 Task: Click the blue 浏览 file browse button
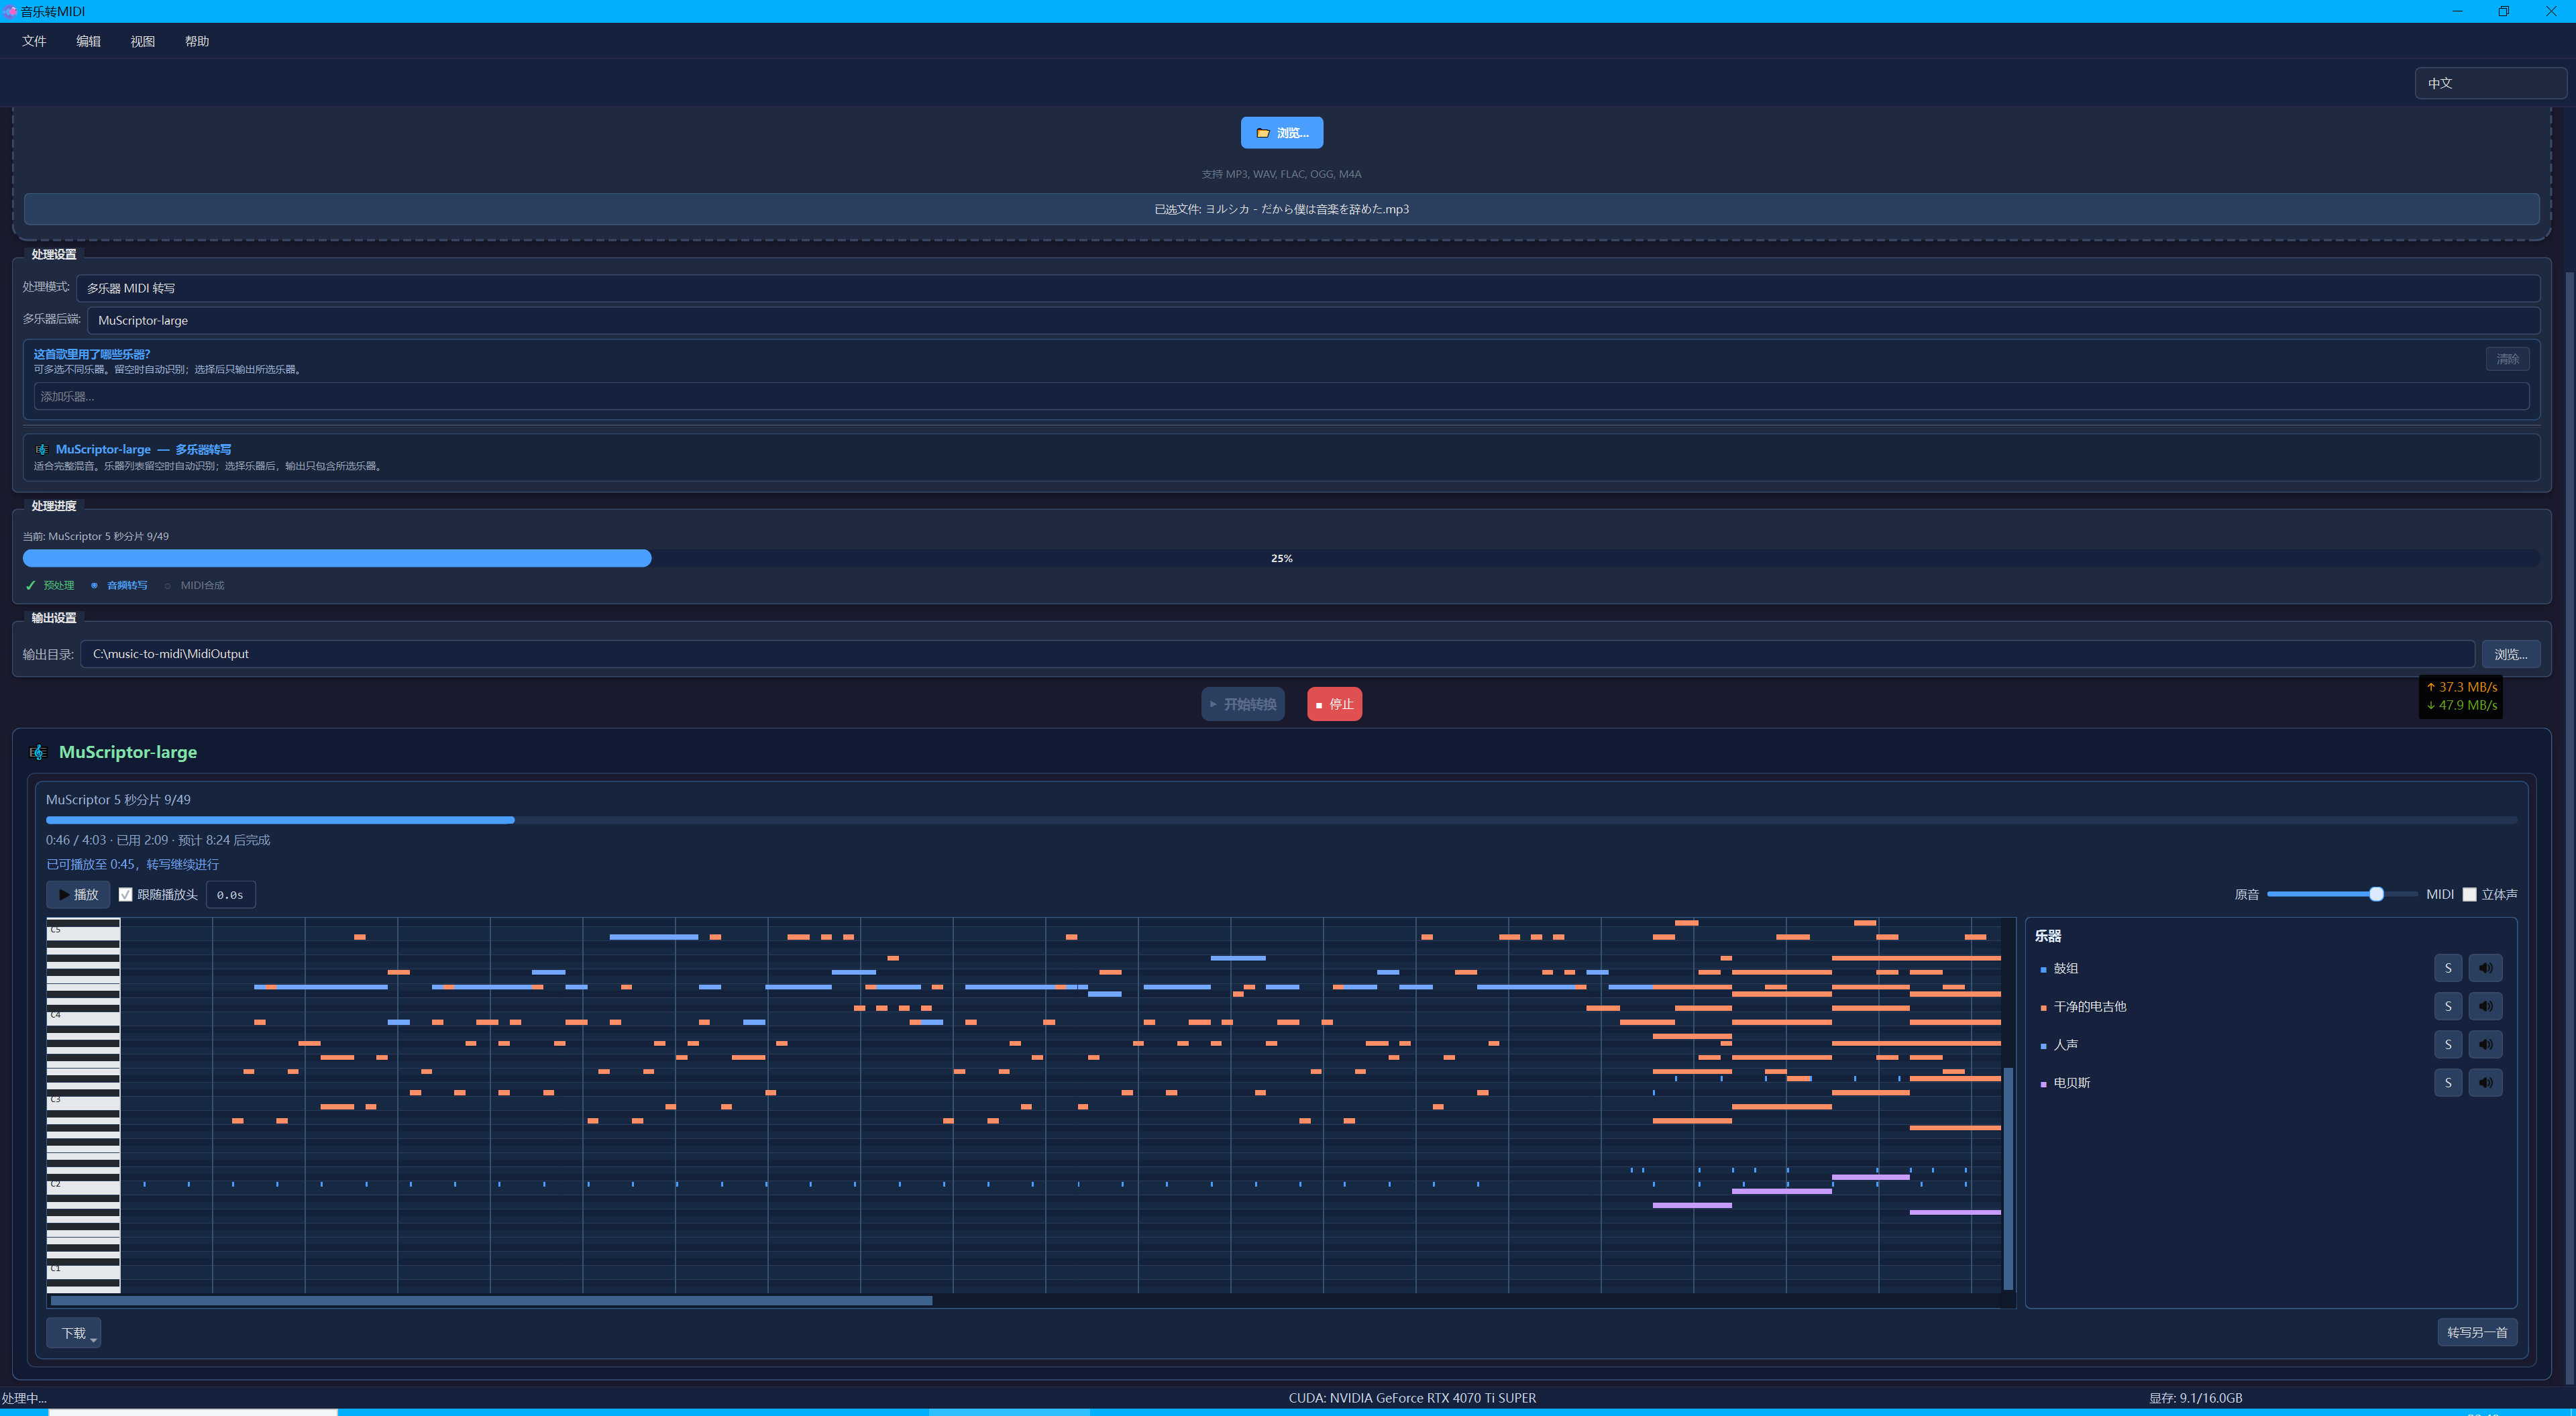click(1282, 133)
